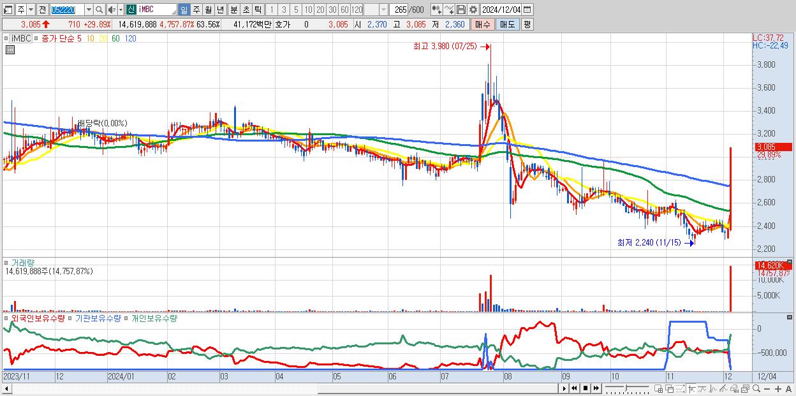Viewport: 796px width, 396px height.
Task: Click the line tool check icon
Action: pyautogui.click(x=449, y=10)
